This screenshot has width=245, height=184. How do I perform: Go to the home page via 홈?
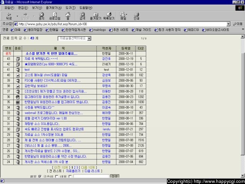click(68, 16)
